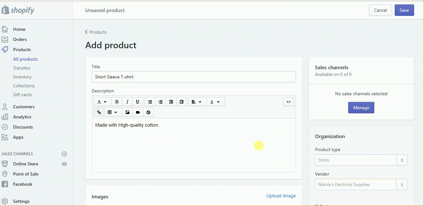Click the Save button
The image size is (424, 206).
(x=404, y=10)
